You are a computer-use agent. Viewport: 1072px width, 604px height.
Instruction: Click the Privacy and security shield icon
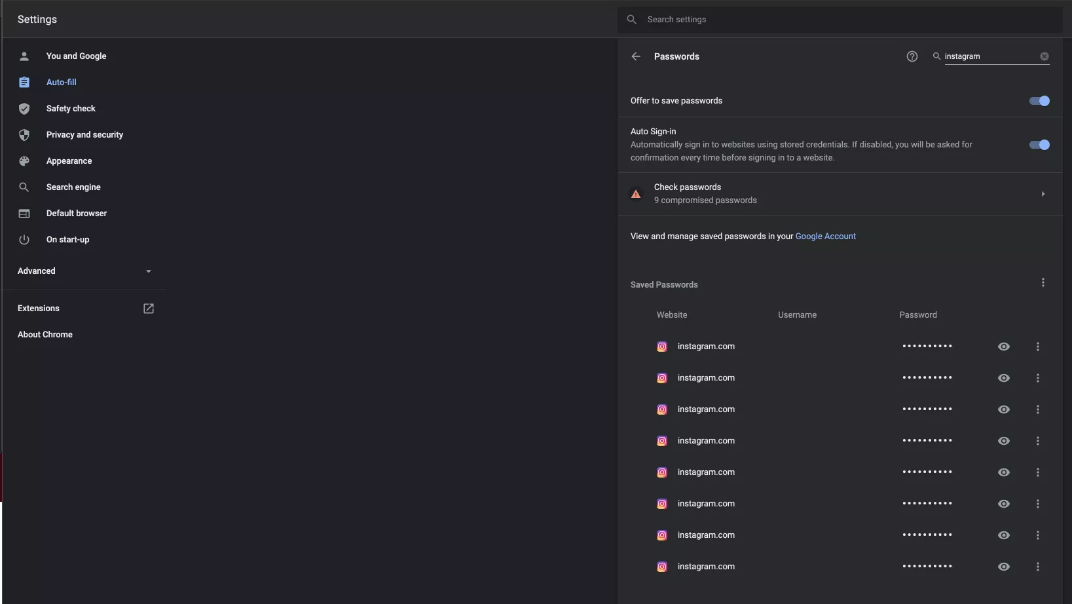24,135
